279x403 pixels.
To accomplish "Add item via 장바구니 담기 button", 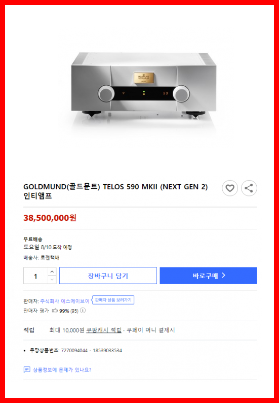I will (108, 276).
